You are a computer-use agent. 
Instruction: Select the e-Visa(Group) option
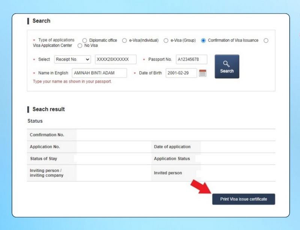[165, 40]
